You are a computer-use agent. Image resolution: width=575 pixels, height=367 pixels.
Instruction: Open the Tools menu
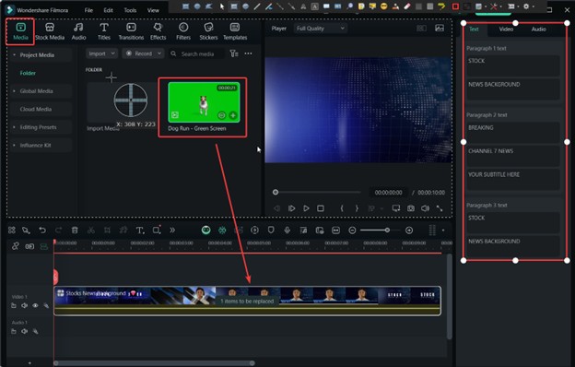130,10
